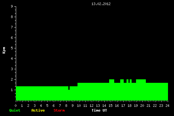Click the 2 value on the Kpm axis
This screenshot has width=174, height=116.
12,79
